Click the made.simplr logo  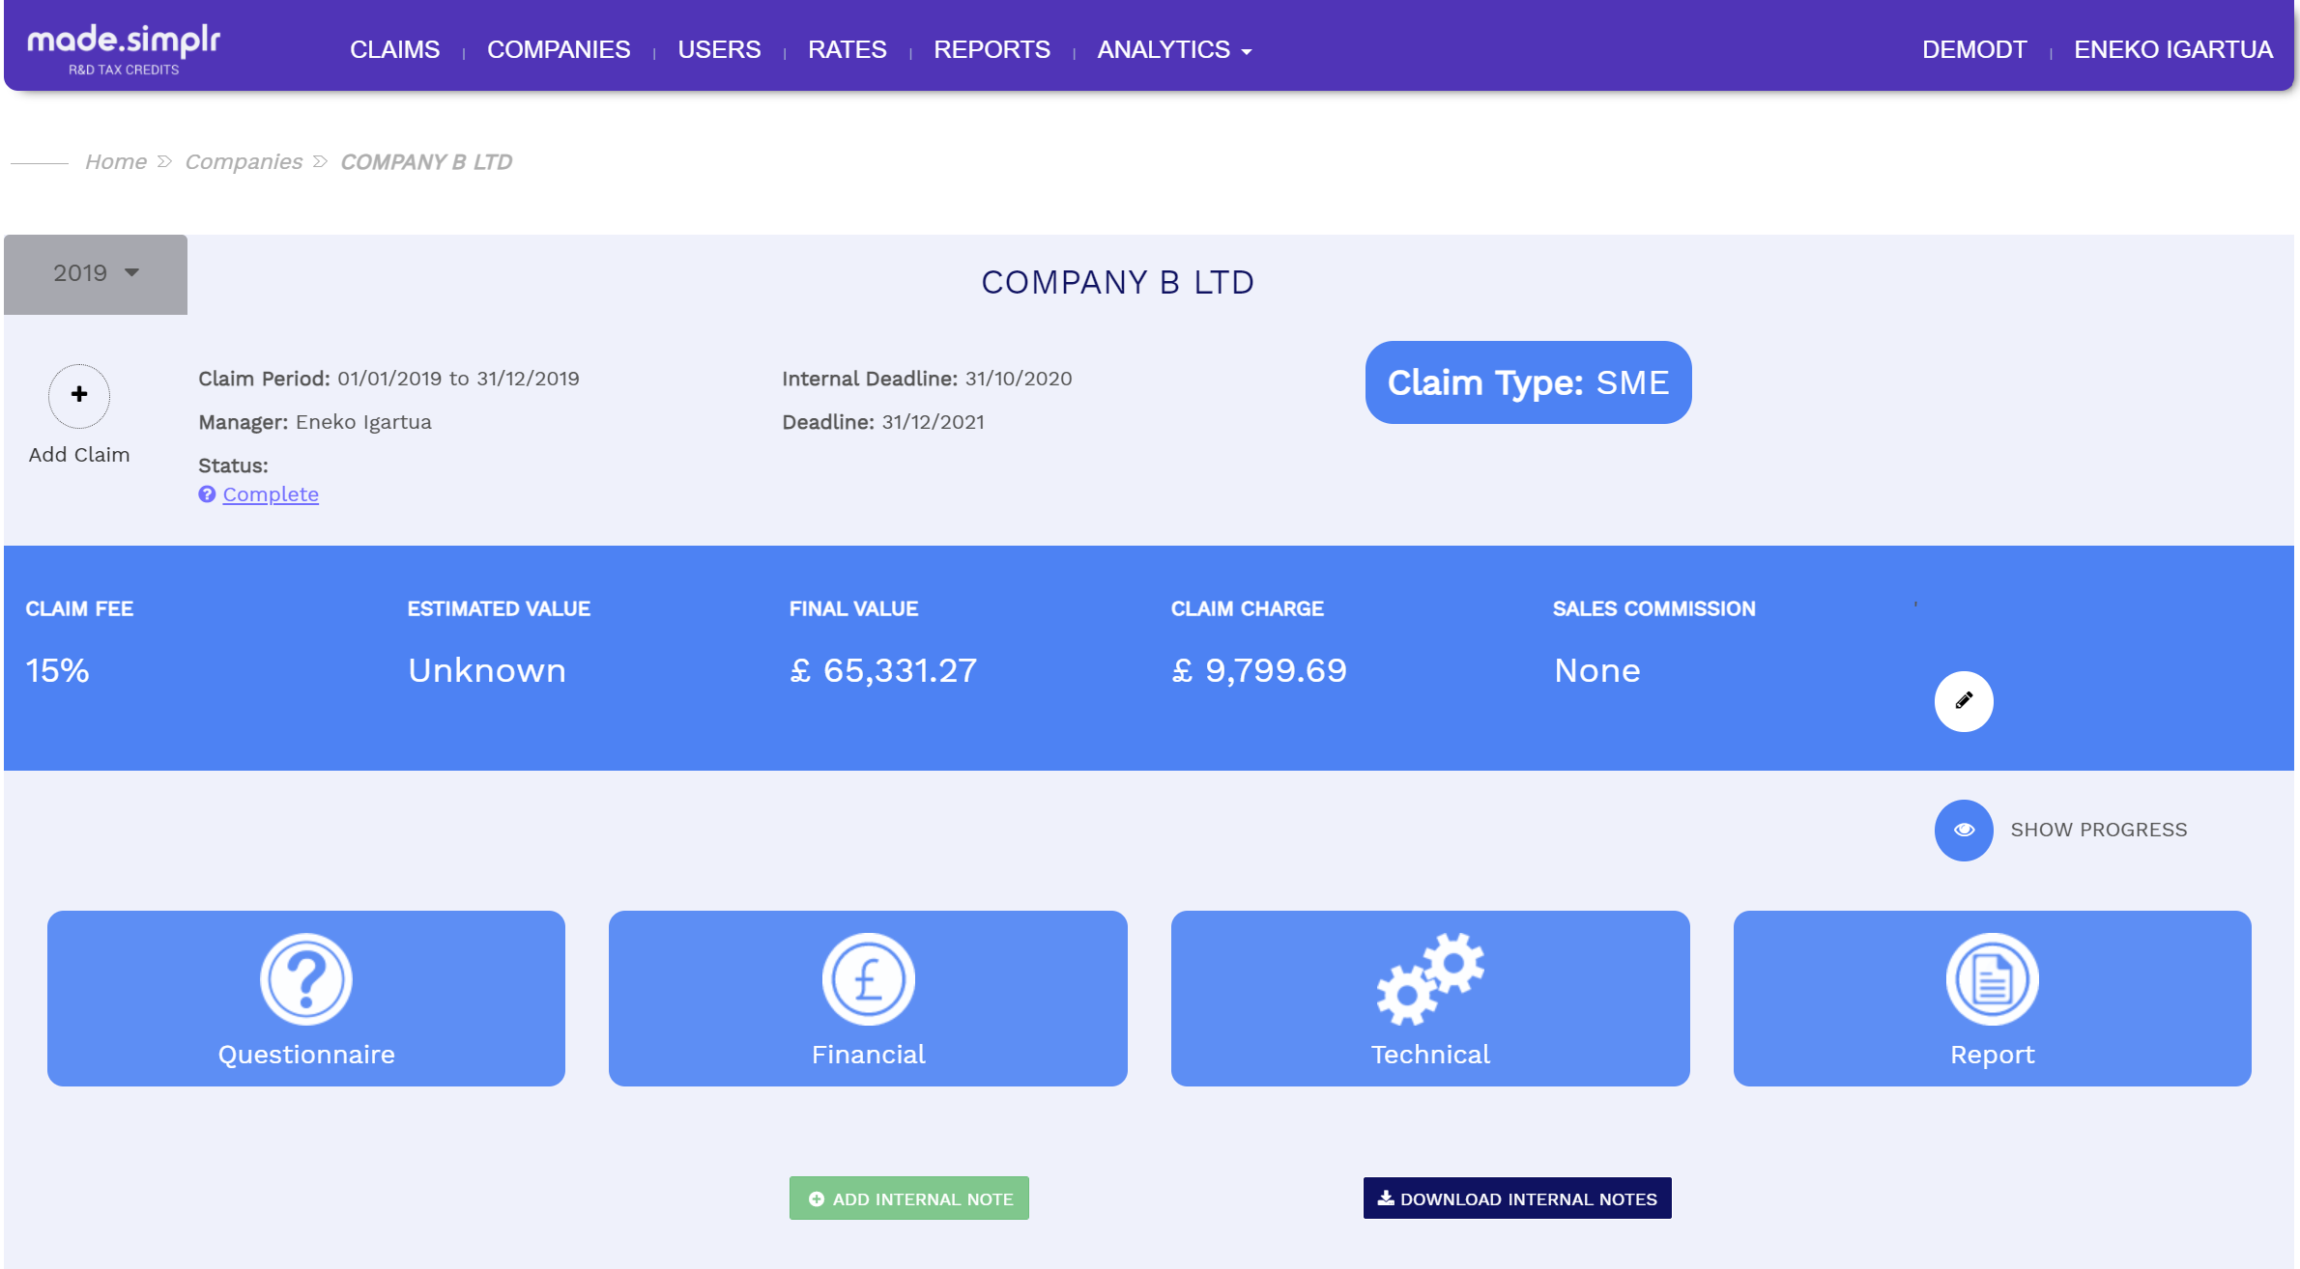(120, 44)
